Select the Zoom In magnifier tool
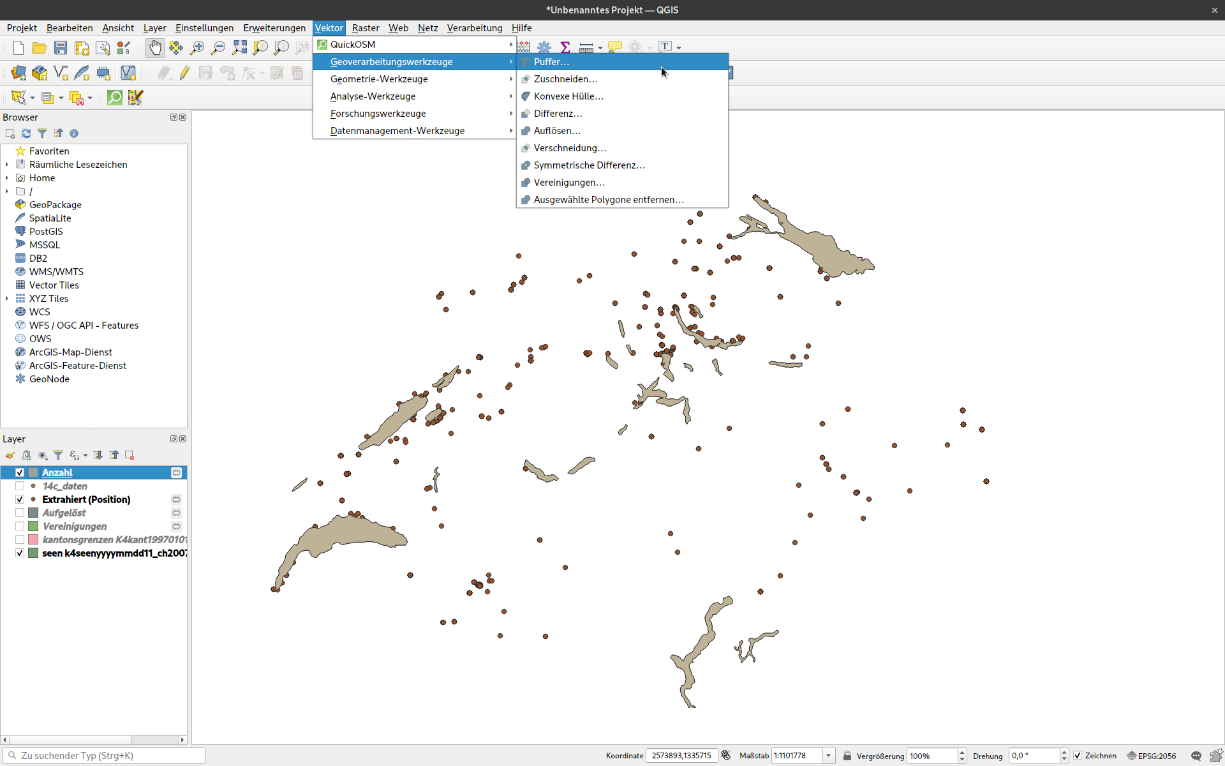 click(x=197, y=48)
